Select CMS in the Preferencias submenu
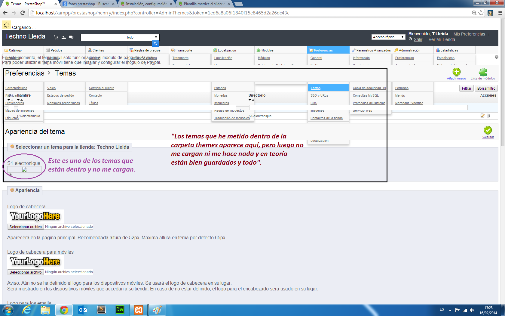The width and height of the screenshot is (505, 316). pyautogui.click(x=314, y=103)
